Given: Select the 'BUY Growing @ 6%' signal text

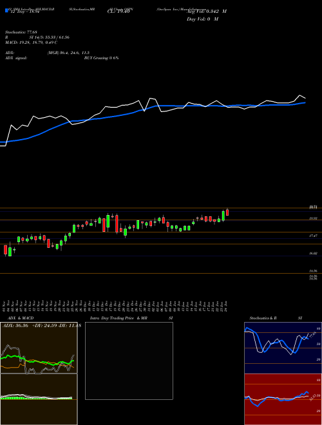Looking at the screenshot, I should 101,58.
